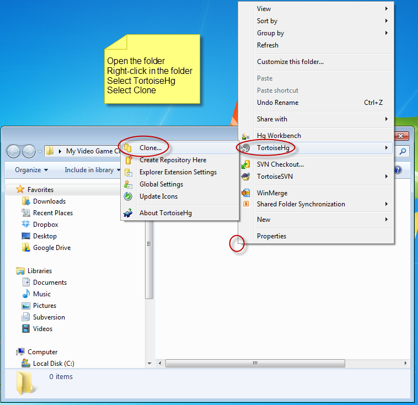
Task: Click the Libraries icon
Action: [20, 271]
